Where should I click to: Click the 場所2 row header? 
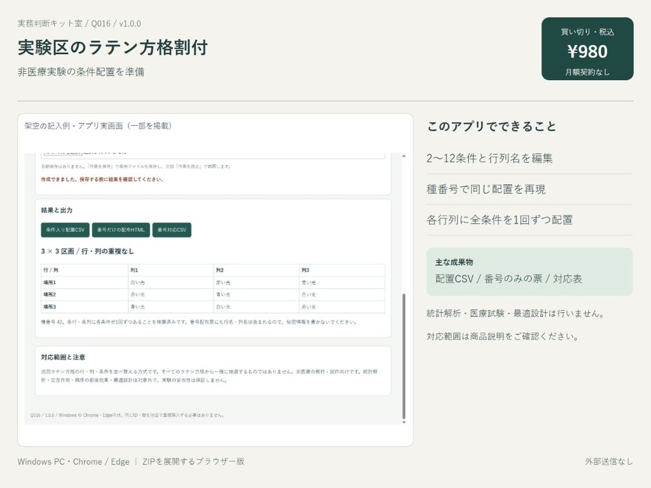coord(85,295)
